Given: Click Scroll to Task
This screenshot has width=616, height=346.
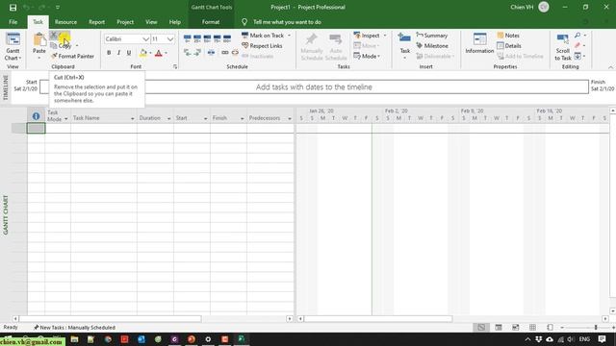Looking at the screenshot, I should 562,47.
